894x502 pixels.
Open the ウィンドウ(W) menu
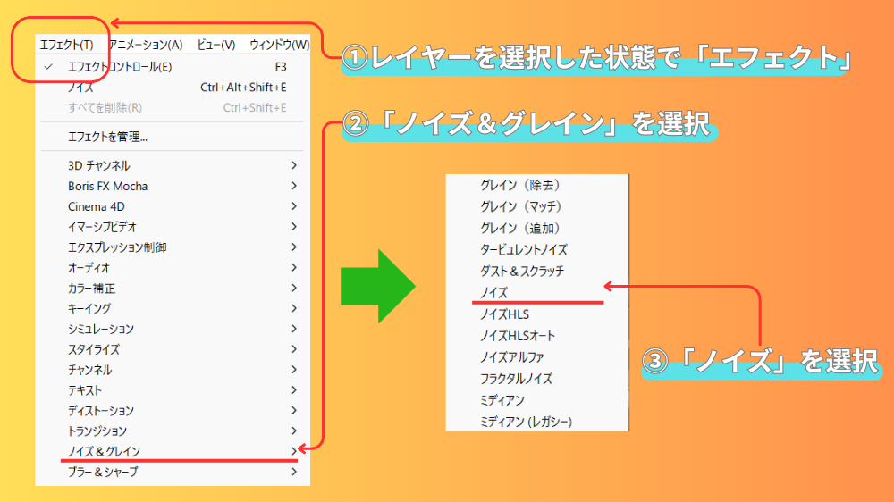(x=279, y=45)
